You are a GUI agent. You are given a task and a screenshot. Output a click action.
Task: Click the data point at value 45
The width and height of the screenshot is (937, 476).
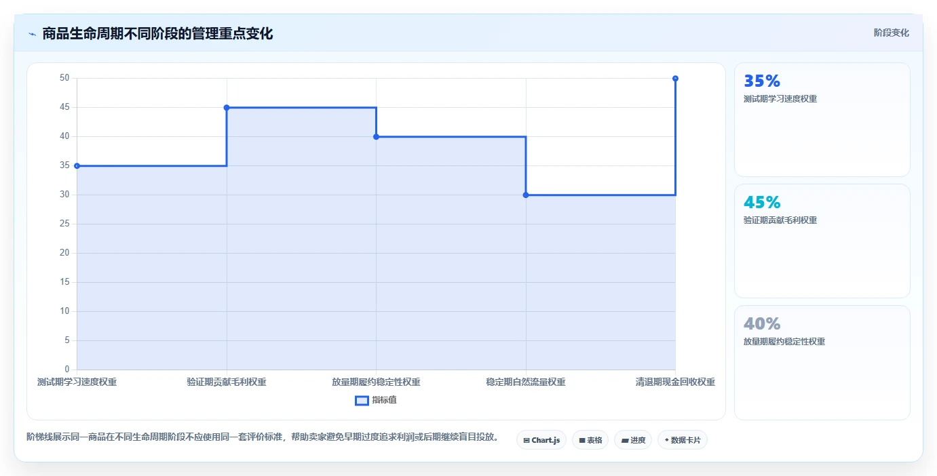click(227, 107)
